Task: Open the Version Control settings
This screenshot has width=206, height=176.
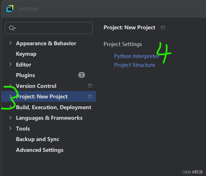Action: 36,86
